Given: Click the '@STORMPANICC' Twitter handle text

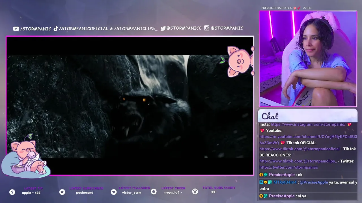Looking at the screenshot, I should coord(184,28).
